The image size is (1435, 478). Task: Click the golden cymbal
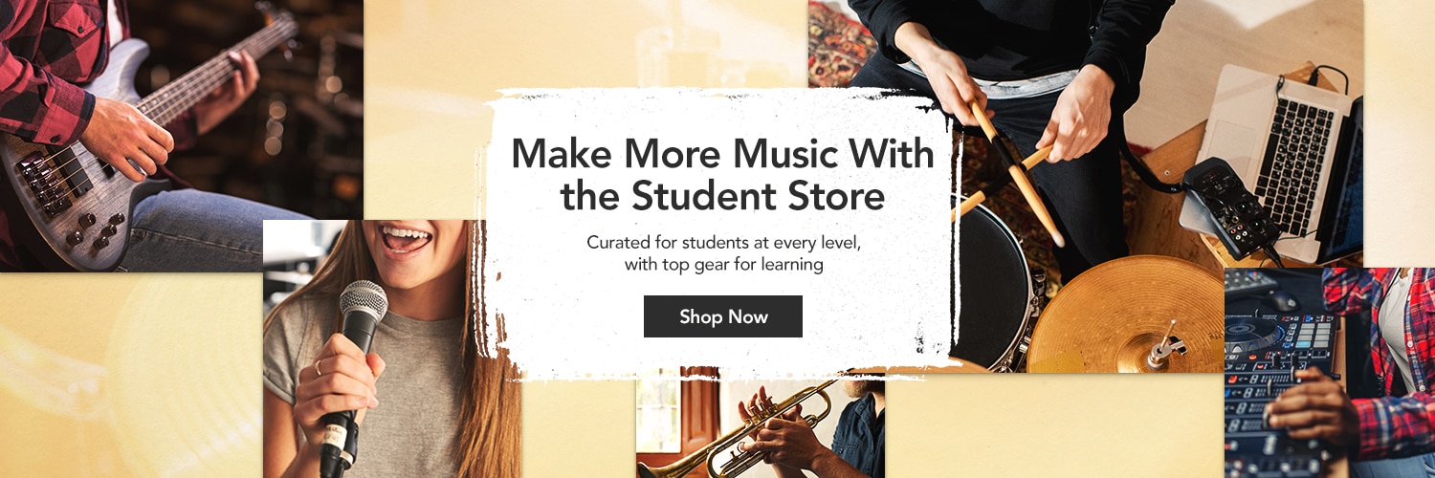coord(1126,314)
